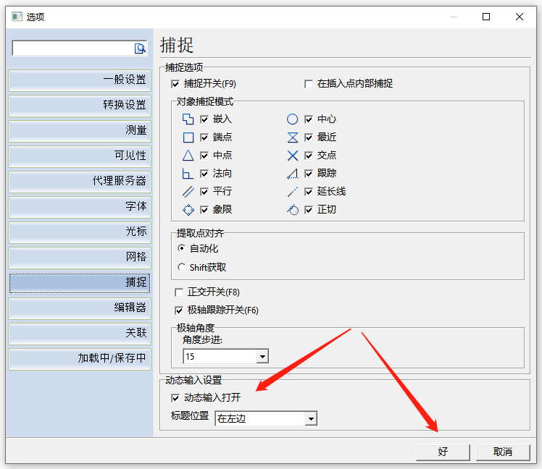Click the 平行 parallel lines icon
This screenshot has height=469, width=542.
point(188,192)
